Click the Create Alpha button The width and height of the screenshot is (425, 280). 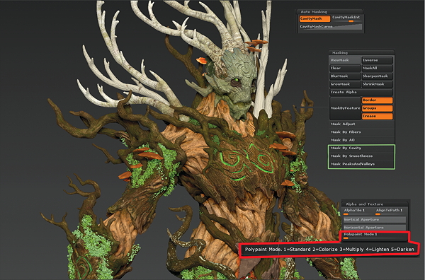click(x=361, y=92)
